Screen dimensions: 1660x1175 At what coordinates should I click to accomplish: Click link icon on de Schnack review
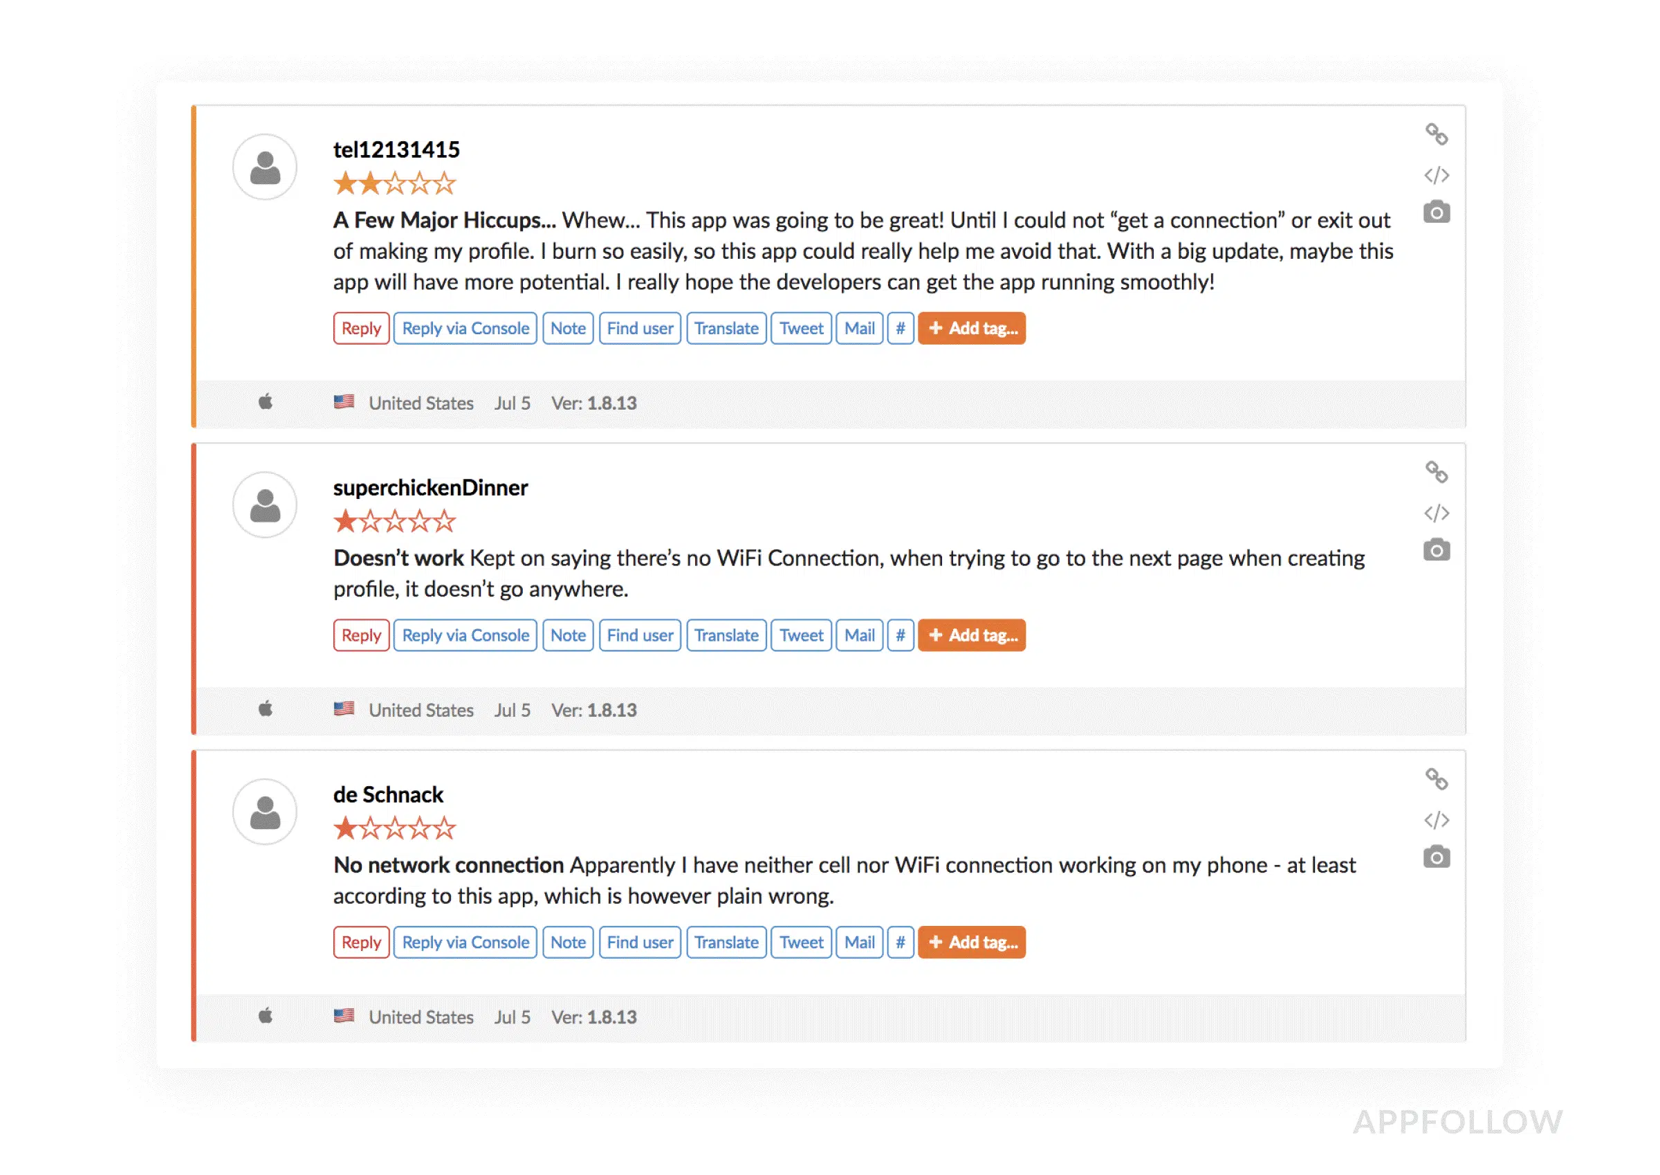(1435, 778)
